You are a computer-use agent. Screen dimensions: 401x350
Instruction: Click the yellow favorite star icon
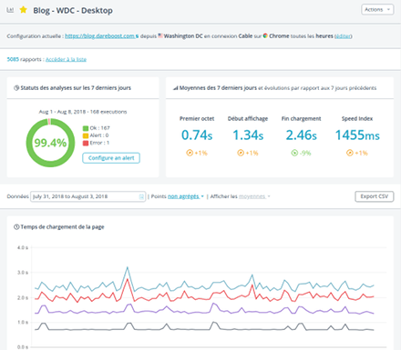(24, 10)
